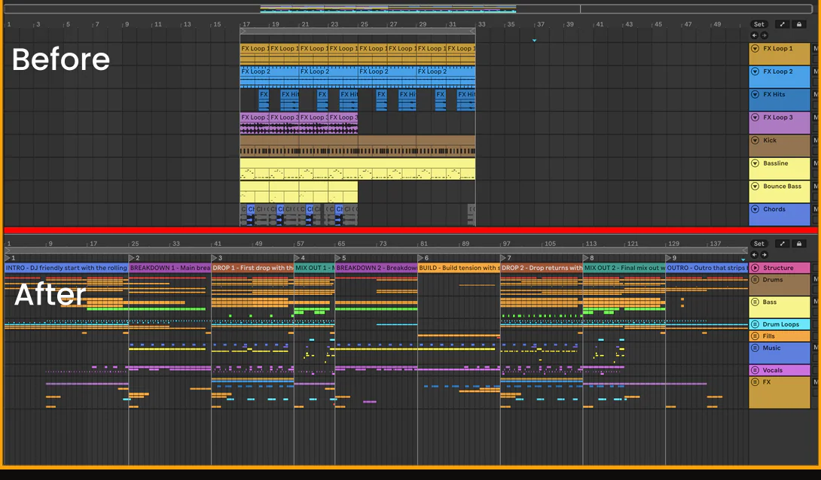
Task: Select the BREAKDOWN 1 clip
Action: coord(170,268)
